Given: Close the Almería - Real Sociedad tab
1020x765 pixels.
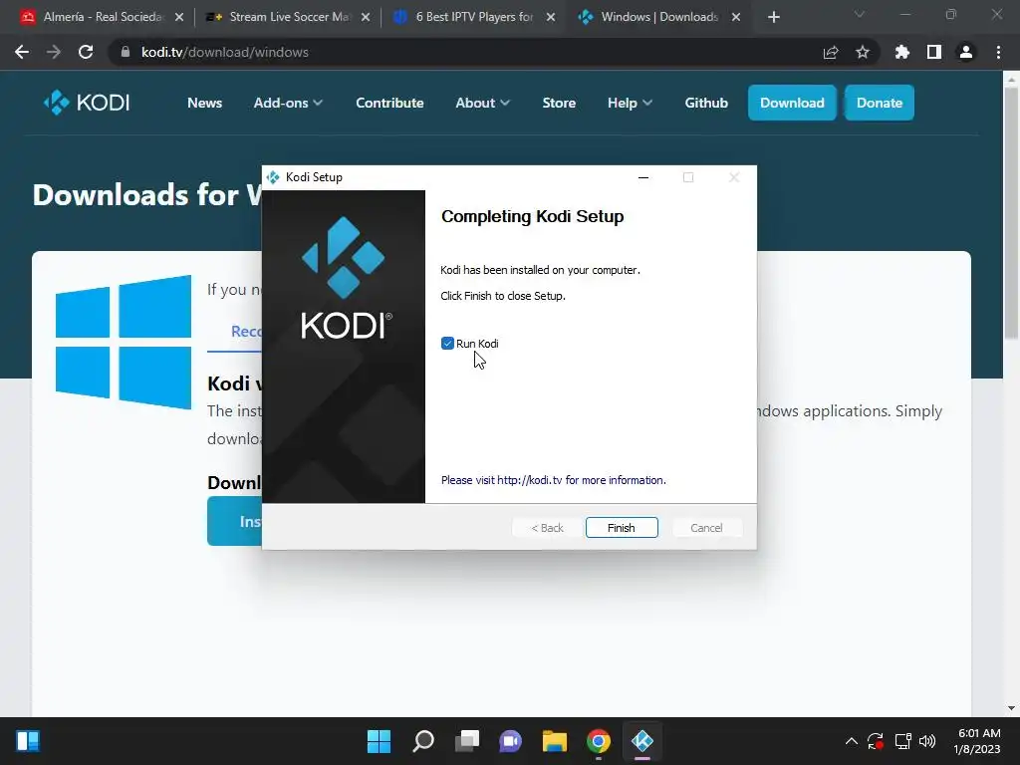Looking at the screenshot, I should tap(179, 17).
